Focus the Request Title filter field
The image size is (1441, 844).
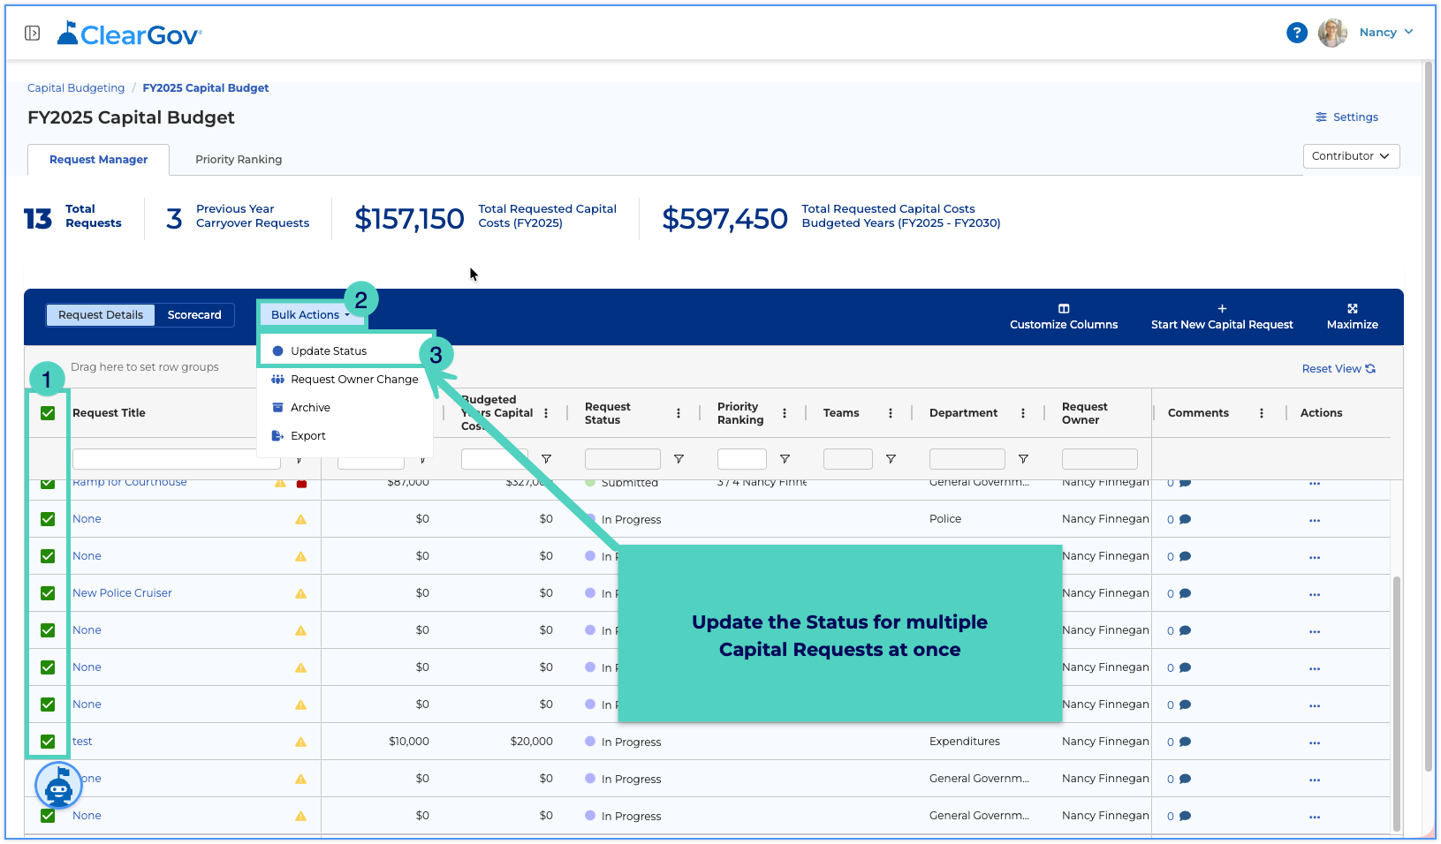pyautogui.click(x=176, y=459)
